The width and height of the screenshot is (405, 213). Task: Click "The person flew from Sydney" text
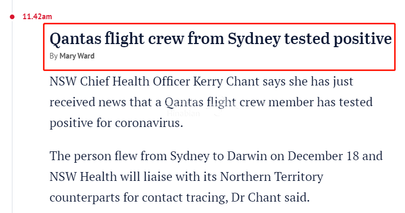[129, 156]
